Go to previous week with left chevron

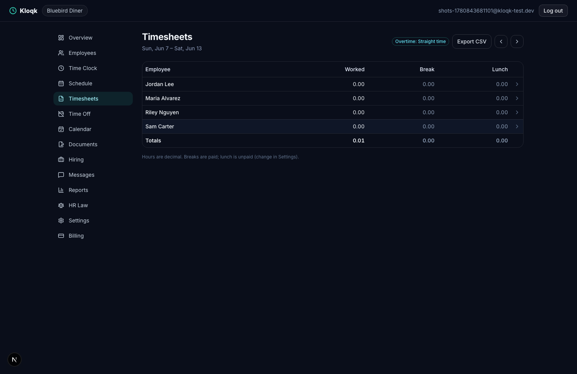[501, 42]
